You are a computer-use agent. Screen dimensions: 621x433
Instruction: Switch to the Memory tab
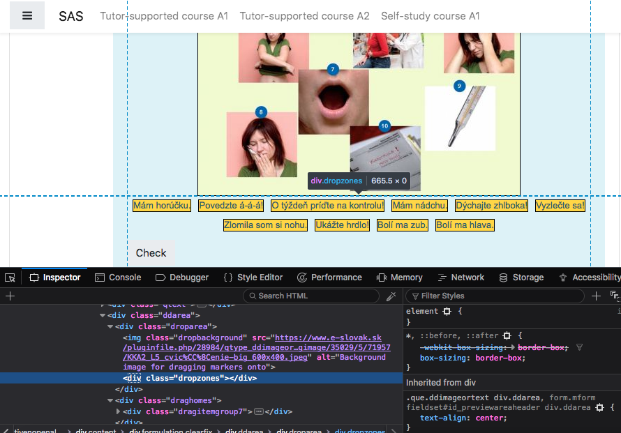[x=400, y=278]
